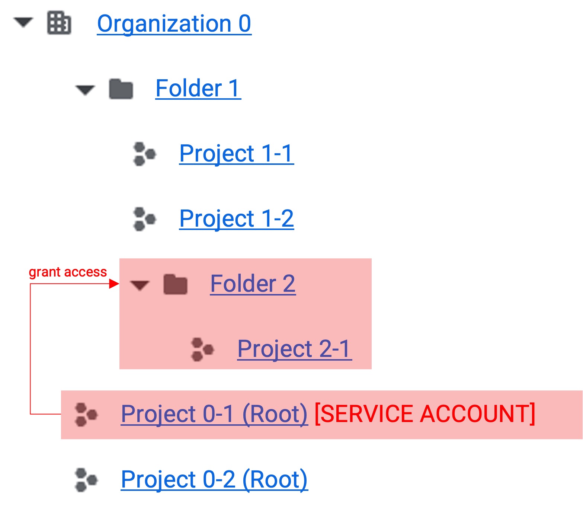Click the Project 1-2 hexagon icon
The height and width of the screenshot is (508, 583).
pyautogui.click(x=144, y=219)
